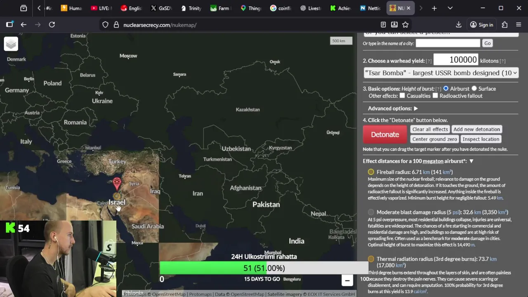The height and width of the screenshot is (297, 528).
Task: Open the extensions puzzle icon
Action: [x=504, y=25]
